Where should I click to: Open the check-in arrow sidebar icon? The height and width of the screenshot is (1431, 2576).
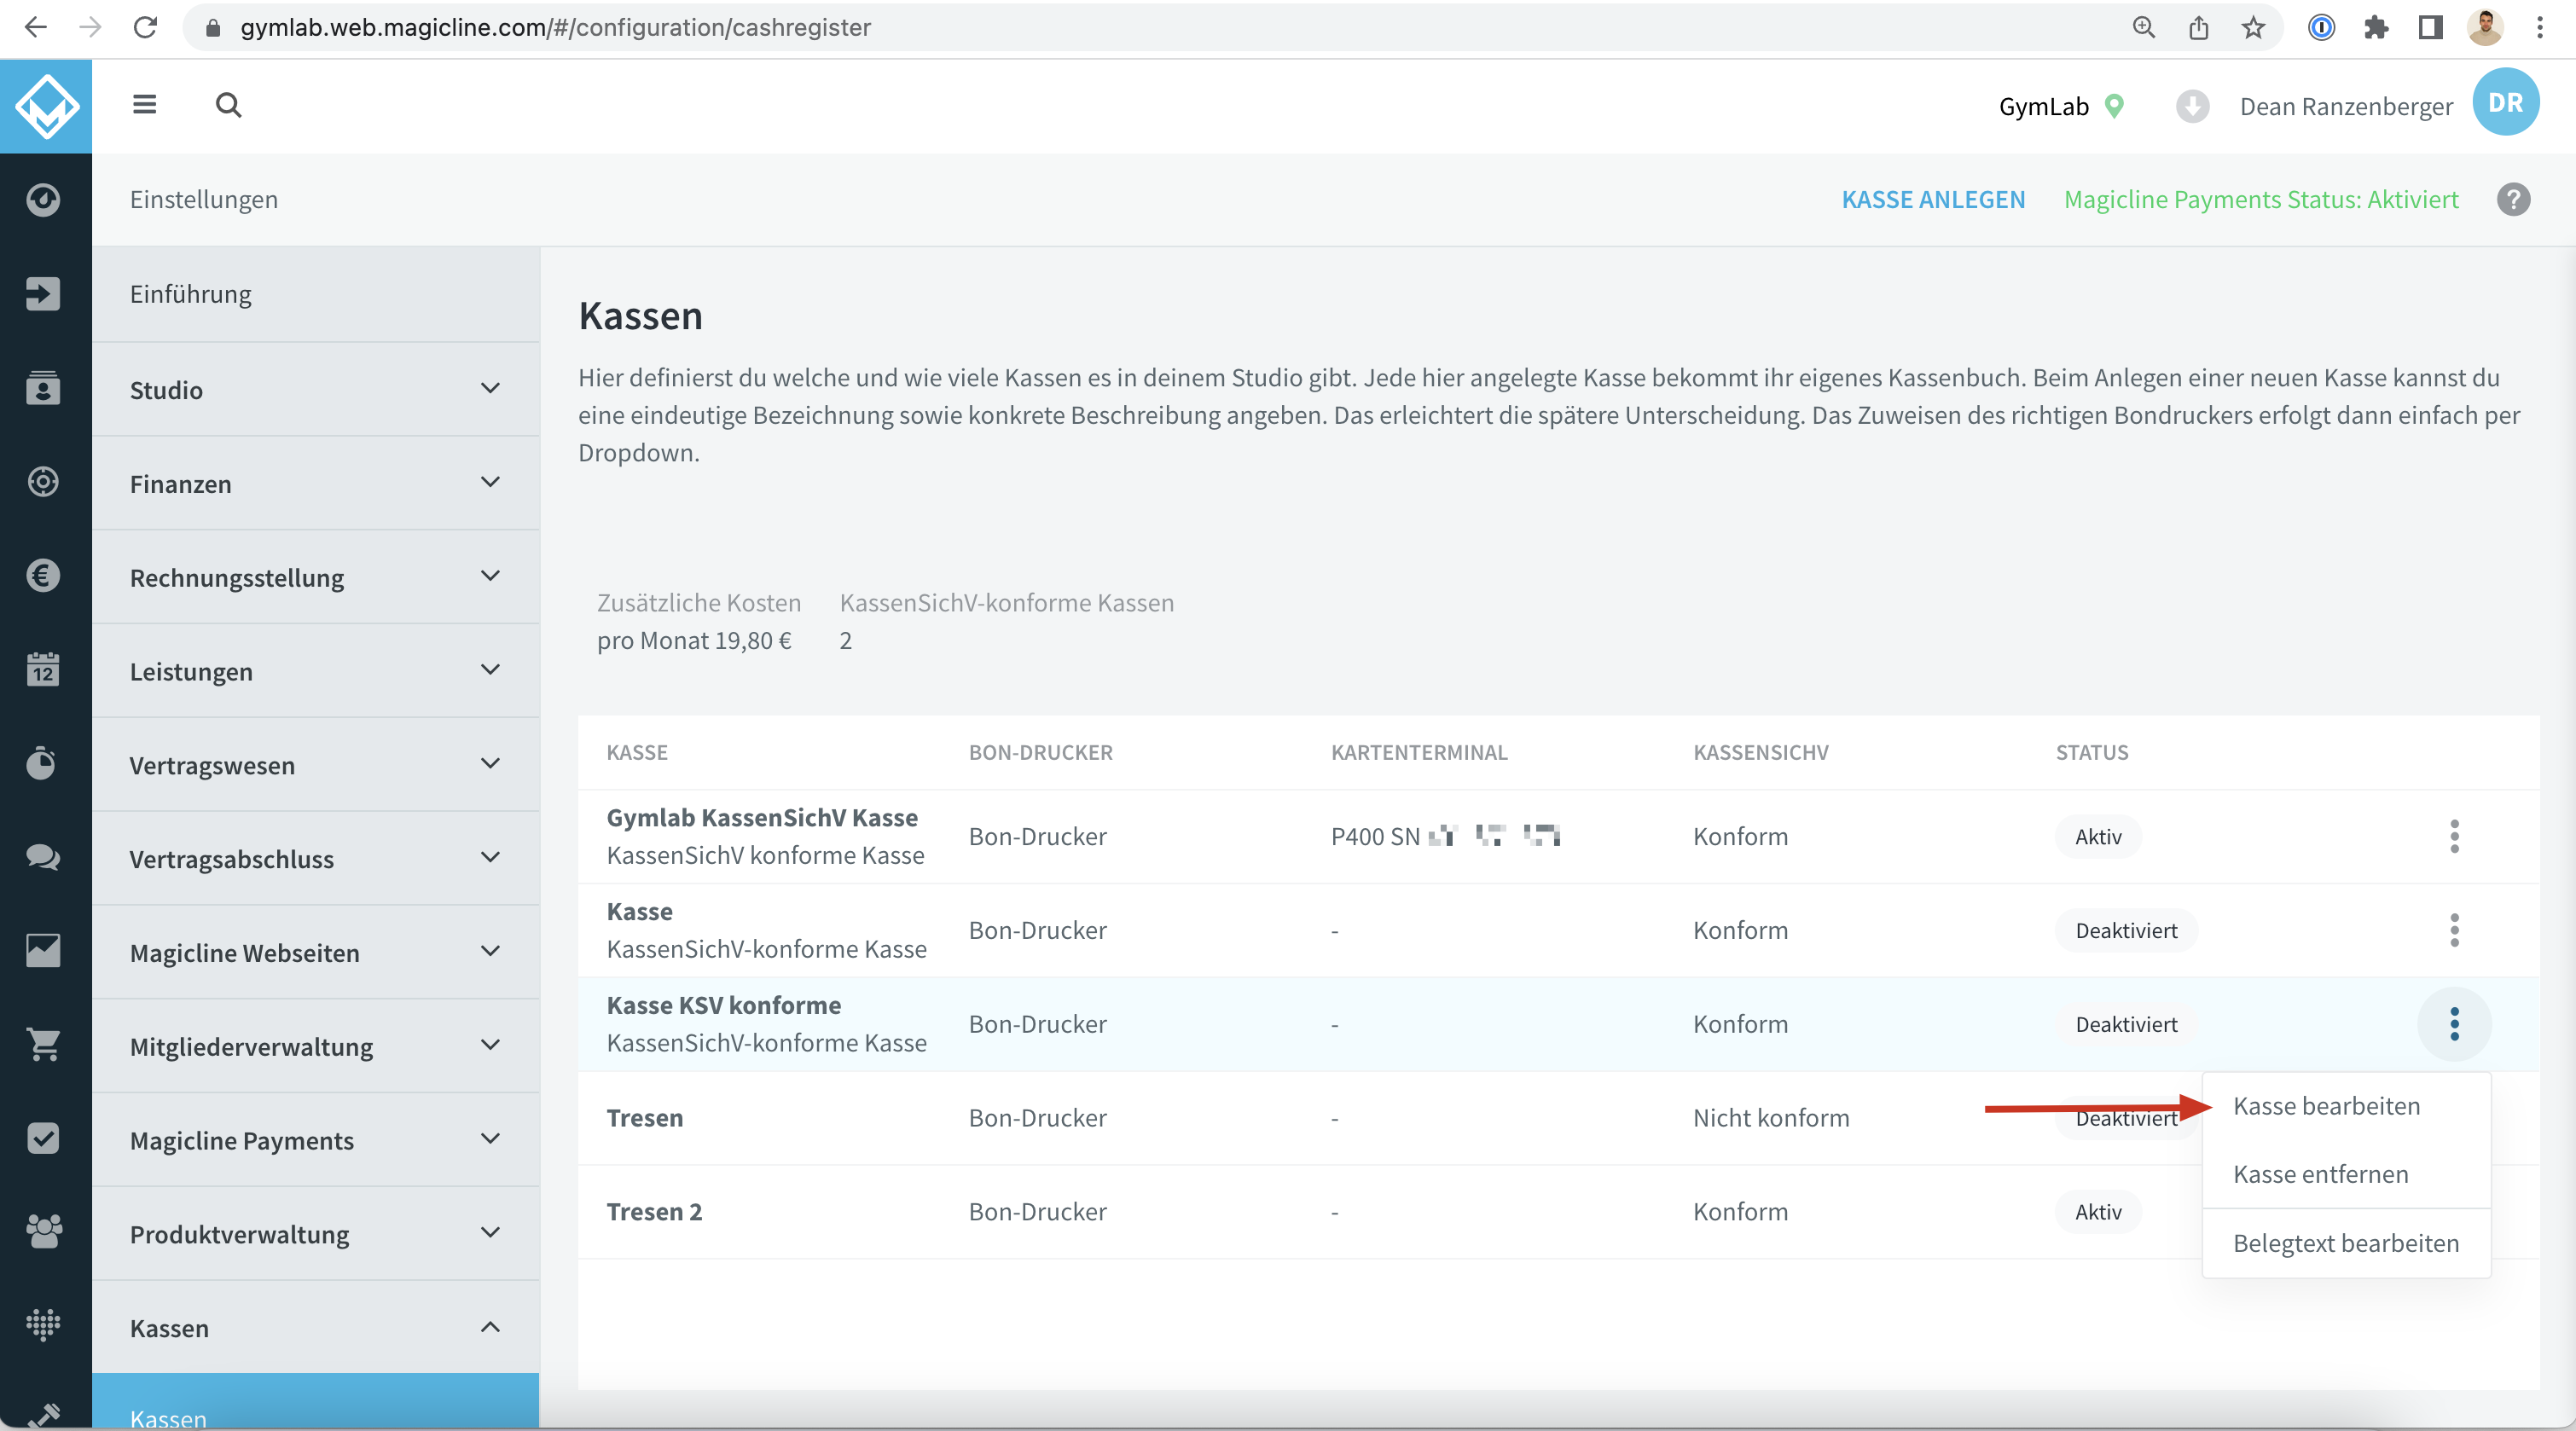tap(43, 294)
